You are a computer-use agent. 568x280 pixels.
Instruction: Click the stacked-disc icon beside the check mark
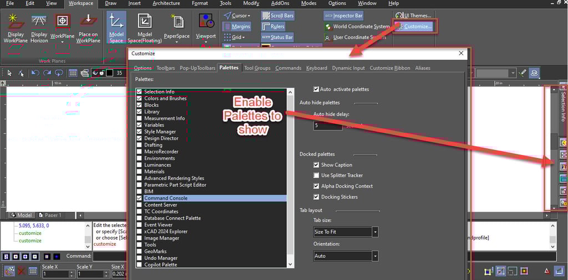534,73
